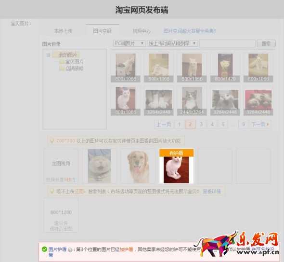This screenshot has height=262, width=284.
Task: Click the image search input field
Action: pos(227,43)
